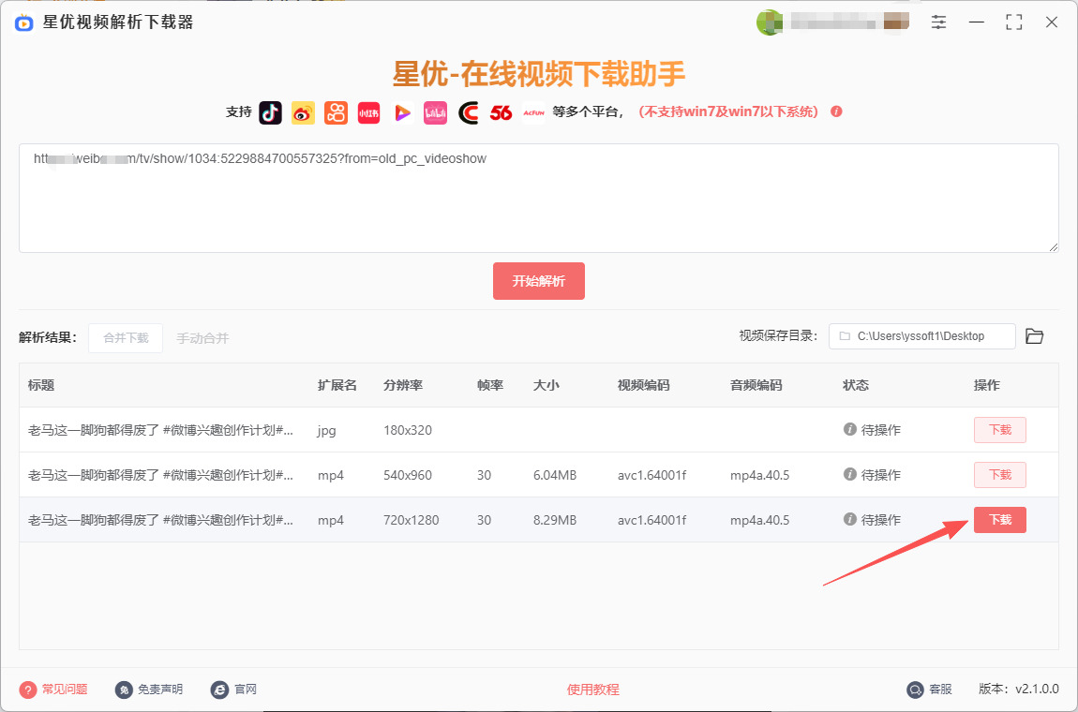Screen dimensions: 1078x712
Task: Click the 操作 column header
Action: 987,386
